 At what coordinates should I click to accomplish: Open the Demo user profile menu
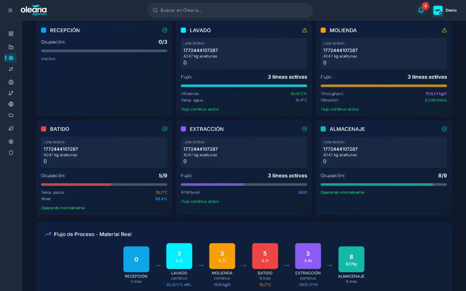445,10
